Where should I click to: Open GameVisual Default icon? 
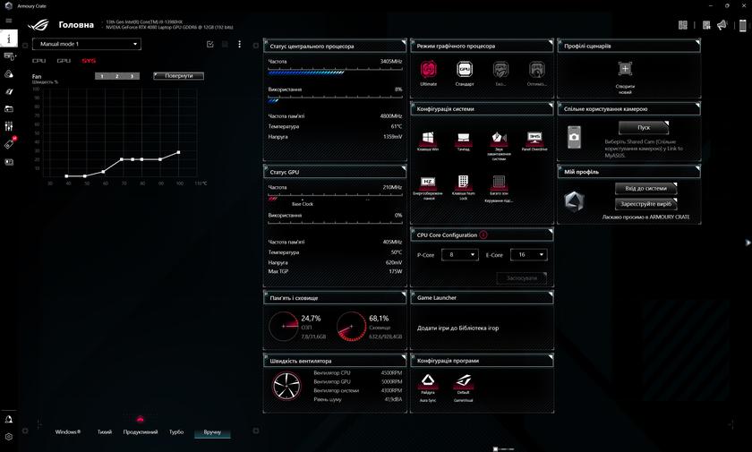point(463,380)
